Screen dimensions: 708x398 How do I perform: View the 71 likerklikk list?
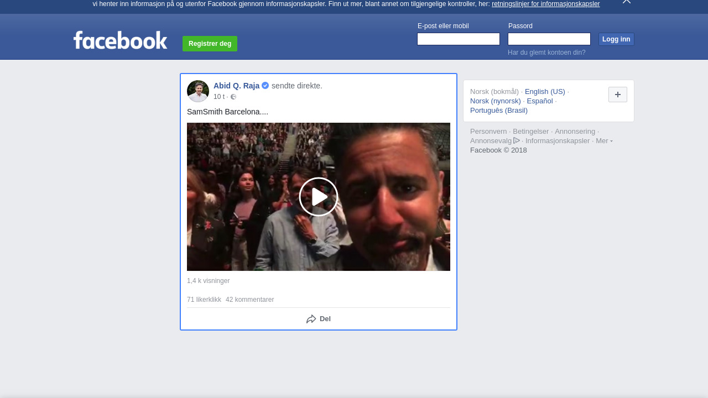tap(204, 300)
